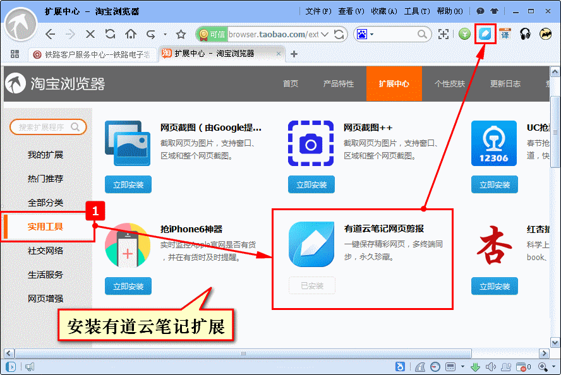
Task: Switch to the 铁路客户服务中心 tab
Action: [x=92, y=54]
